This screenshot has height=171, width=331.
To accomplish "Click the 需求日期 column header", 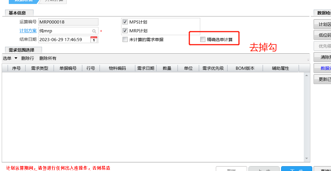I will pos(146,68).
